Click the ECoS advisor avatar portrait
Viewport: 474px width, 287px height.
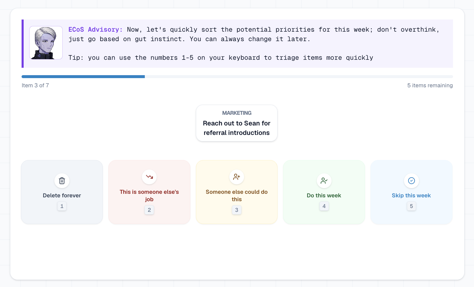coord(46,43)
